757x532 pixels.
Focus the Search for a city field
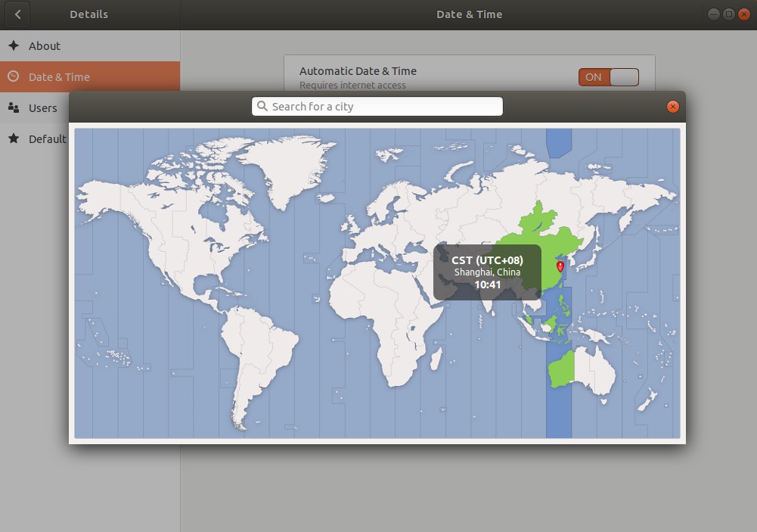coord(377,107)
